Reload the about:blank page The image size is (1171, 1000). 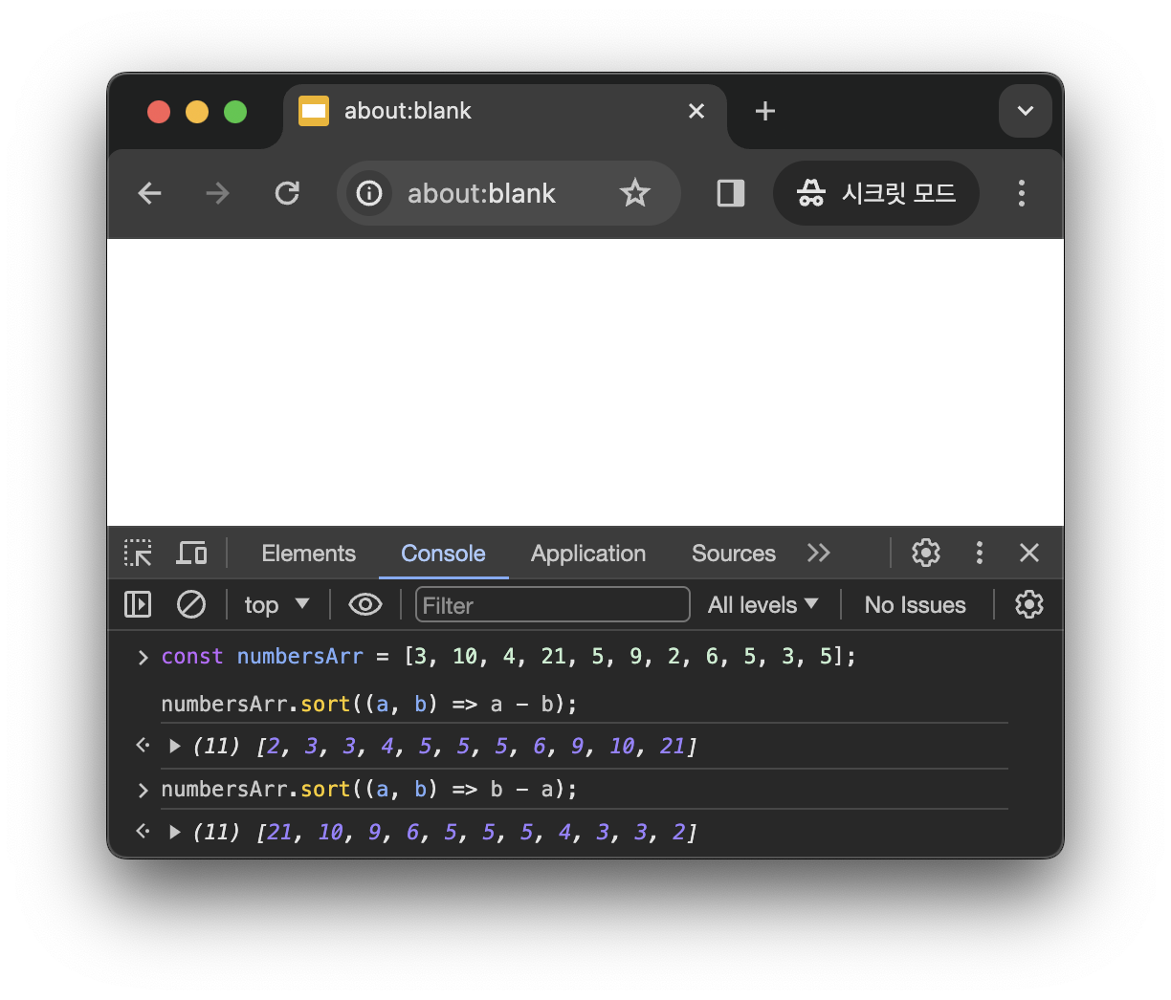[x=287, y=193]
